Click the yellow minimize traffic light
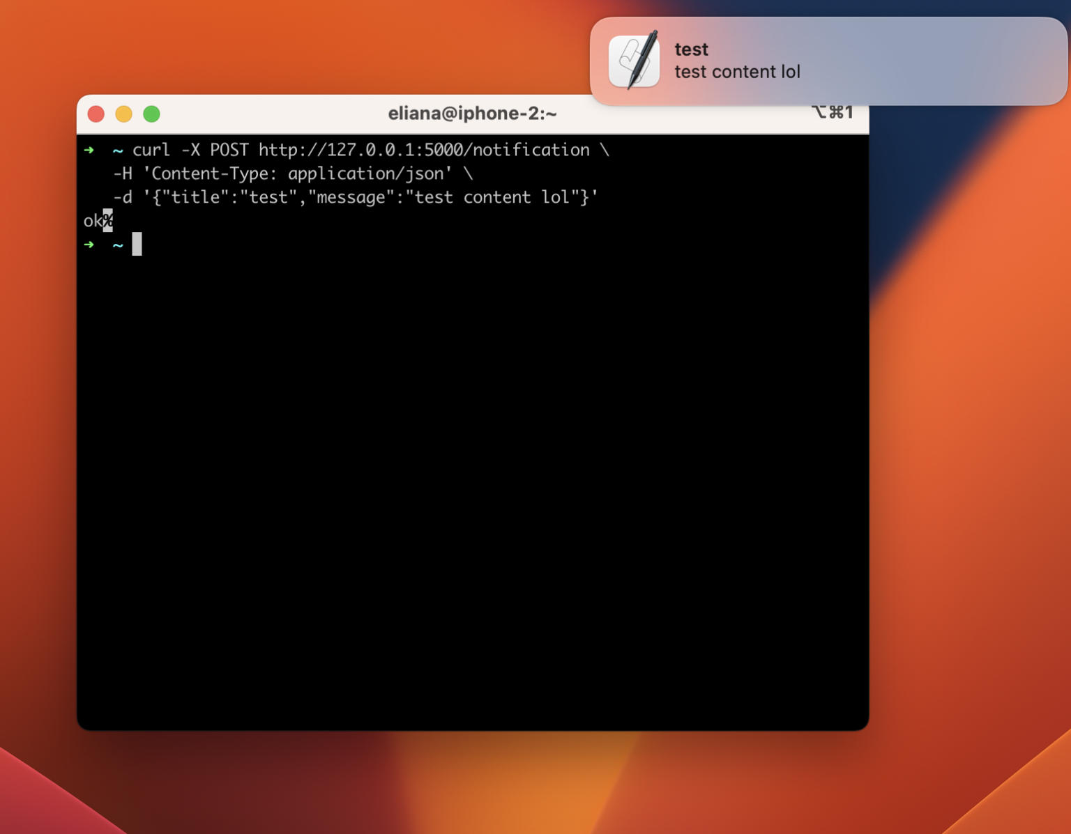The width and height of the screenshot is (1071, 834). pos(123,113)
